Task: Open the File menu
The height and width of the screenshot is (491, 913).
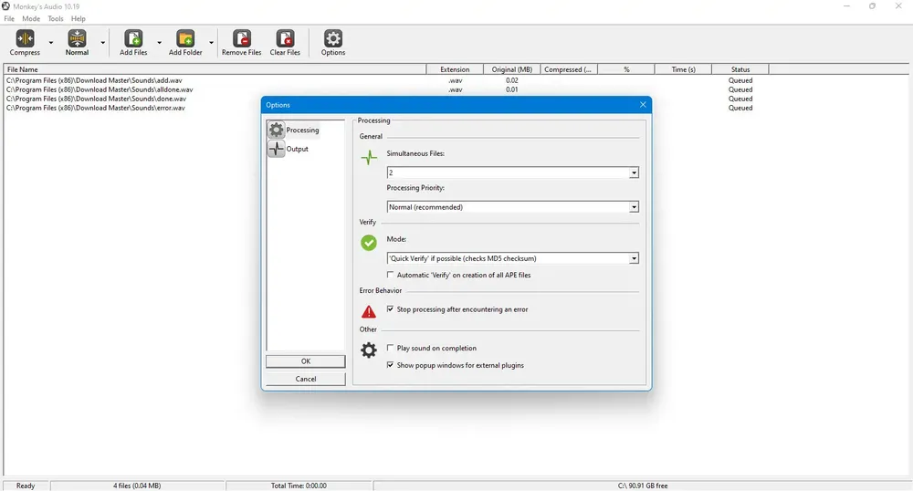Action: click(x=9, y=18)
